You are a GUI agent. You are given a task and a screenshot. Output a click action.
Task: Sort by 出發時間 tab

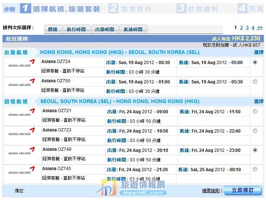[105, 29]
